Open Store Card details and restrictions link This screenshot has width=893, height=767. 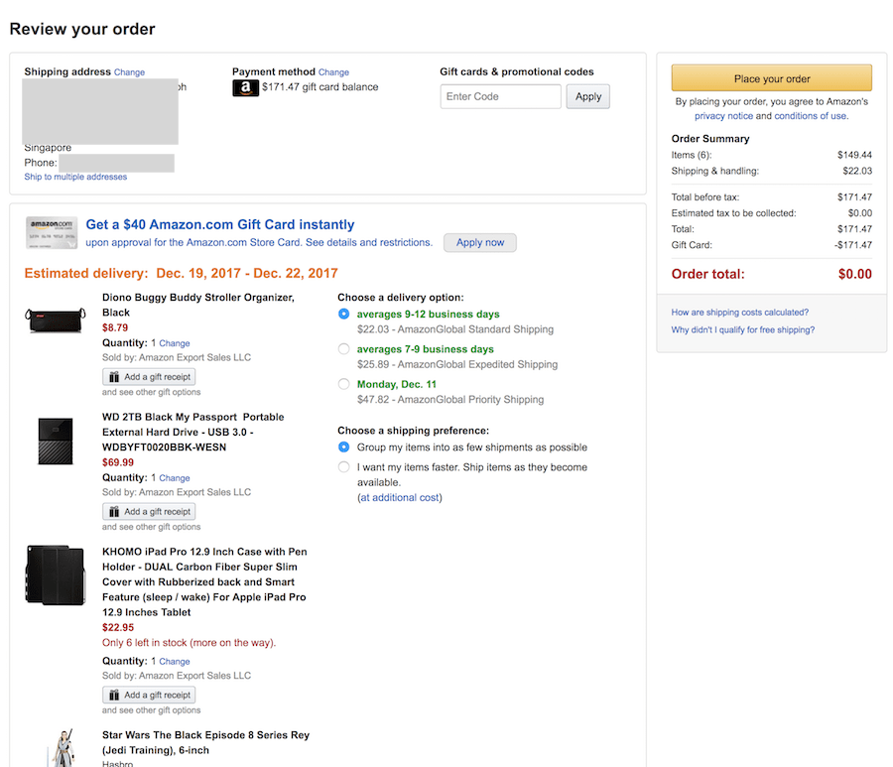coord(369,242)
